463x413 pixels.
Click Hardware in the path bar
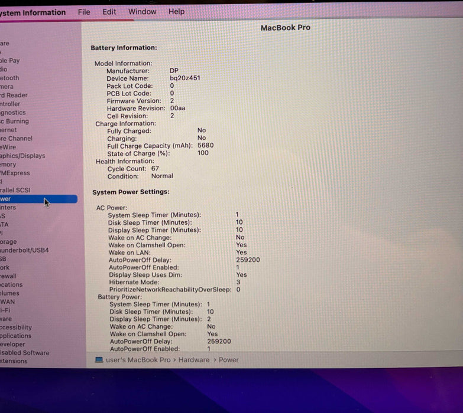(194, 360)
